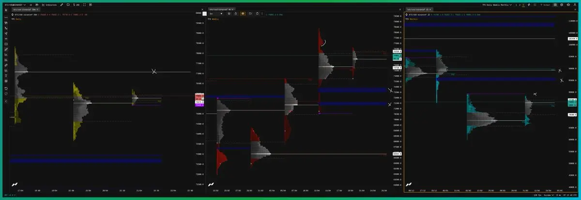Select the 1D chart header symbol icon
Screen dimensions: 581x200
406,14
